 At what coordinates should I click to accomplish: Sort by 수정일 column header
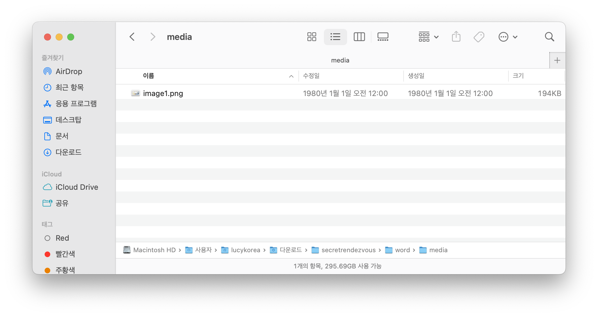(x=311, y=76)
